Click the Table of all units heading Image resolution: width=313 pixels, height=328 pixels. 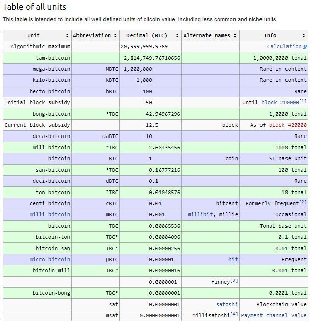point(34,7)
